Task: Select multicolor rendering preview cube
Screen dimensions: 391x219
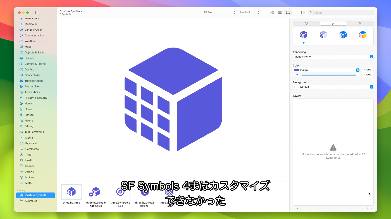Action: click(363, 35)
